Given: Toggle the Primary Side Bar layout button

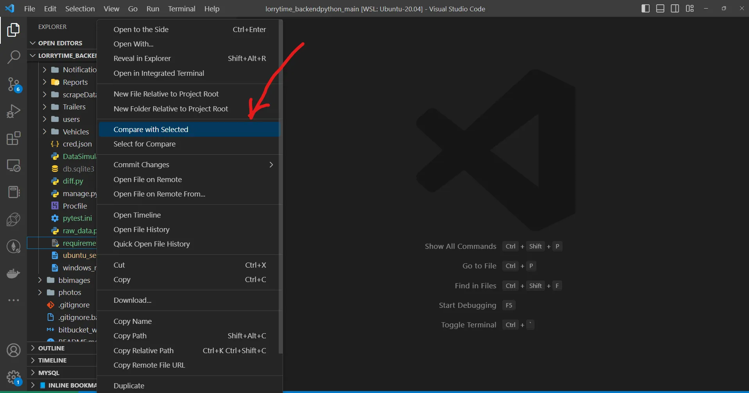Looking at the screenshot, I should click(x=645, y=9).
